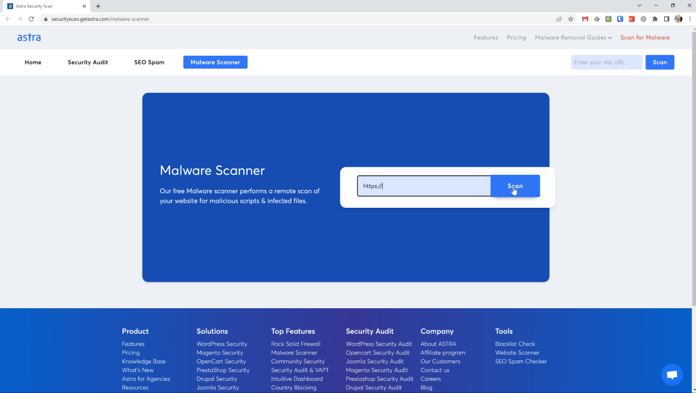Open the footer What's New link
Viewport: 696px width, 393px height.
[137, 370]
